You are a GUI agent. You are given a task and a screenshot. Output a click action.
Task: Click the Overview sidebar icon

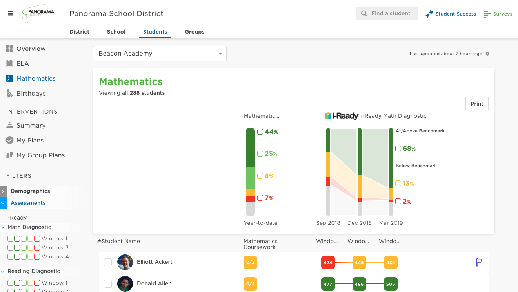click(x=10, y=49)
